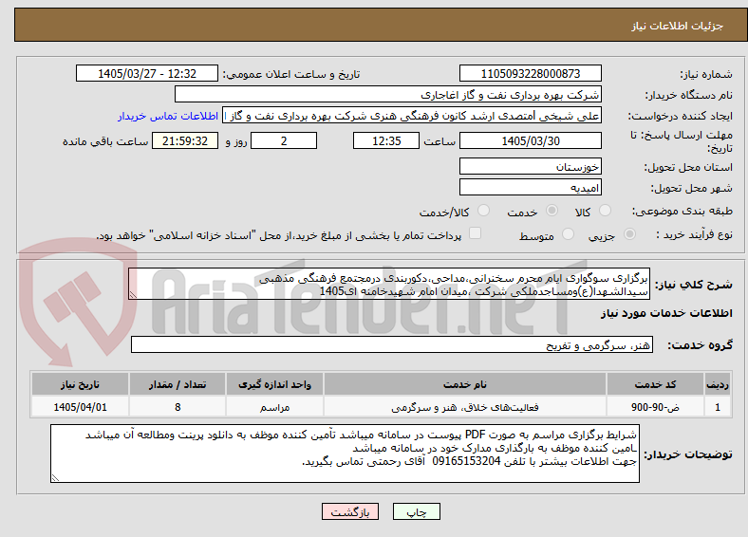This screenshot has width=748, height=537.
Task: Click the ساعت باقی مانده label
Action: point(105,141)
